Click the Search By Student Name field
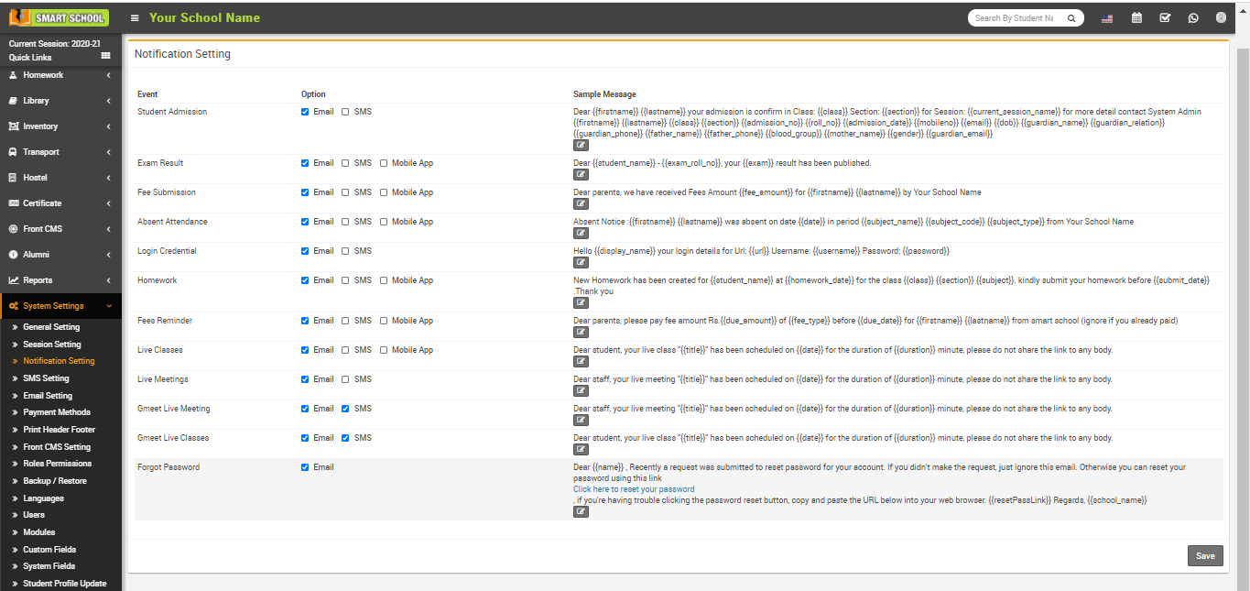The width and height of the screenshot is (1250, 591). pyautogui.click(x=1014, y=17)
